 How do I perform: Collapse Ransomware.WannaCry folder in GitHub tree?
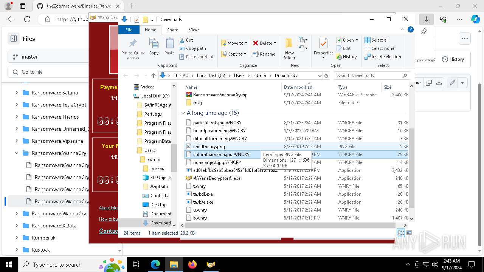pyautogui.click(x=17, y=153)
